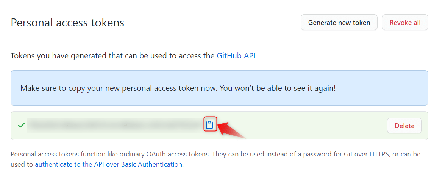Click the red arrow annotation pointing at the copy icon
Screen dimensions: 437x184
click(x=231, y=129)
